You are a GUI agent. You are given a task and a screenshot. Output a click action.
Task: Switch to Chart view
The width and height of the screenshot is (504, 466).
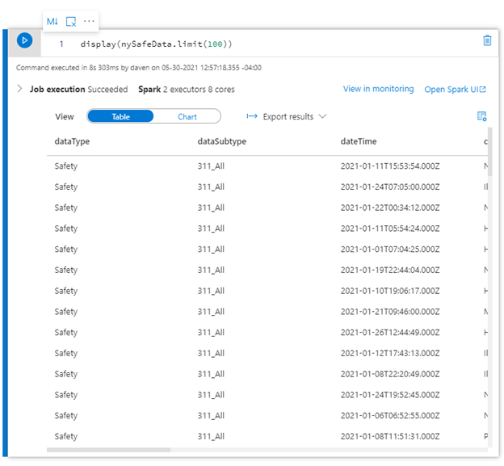(187, 116)
